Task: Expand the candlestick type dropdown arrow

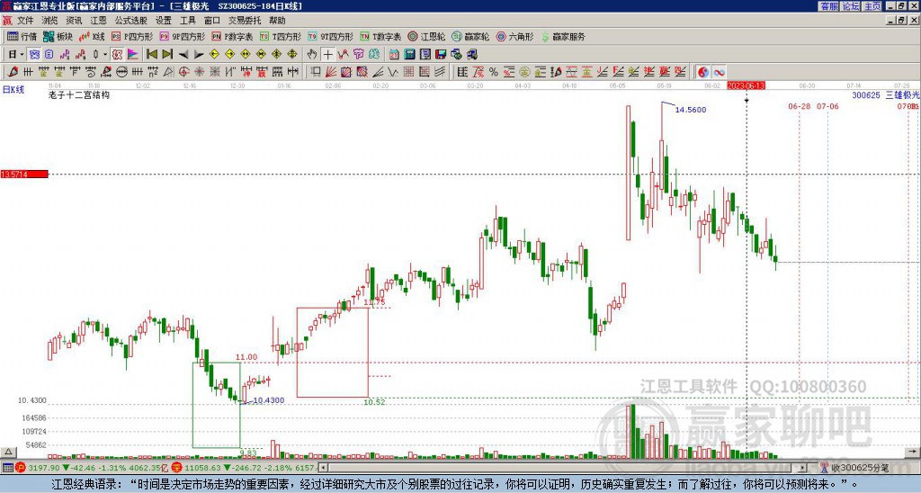Action: (x=105, y=54)
